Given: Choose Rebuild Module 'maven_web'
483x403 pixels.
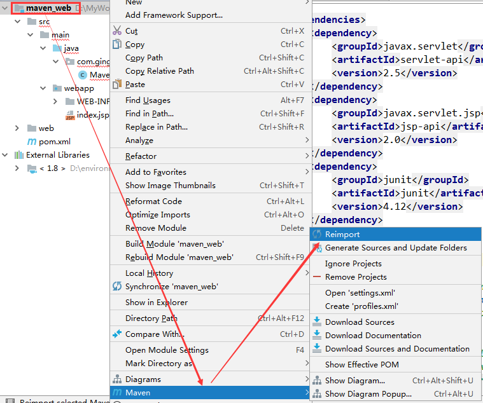Looking at the screenshot, I should (211, 257).
